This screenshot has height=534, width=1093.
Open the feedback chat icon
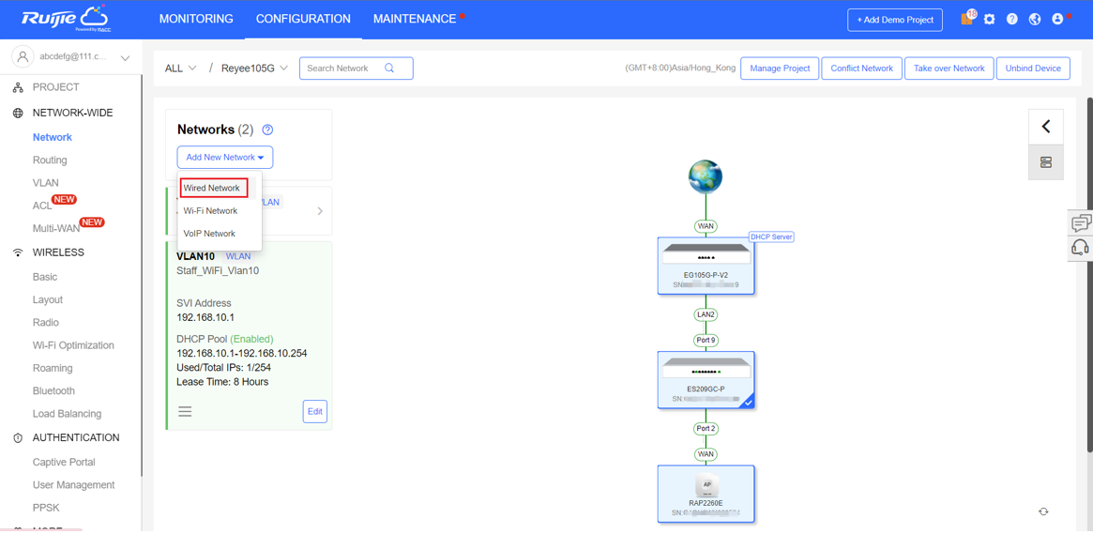pyautogui.click(x=1081, y=223)
